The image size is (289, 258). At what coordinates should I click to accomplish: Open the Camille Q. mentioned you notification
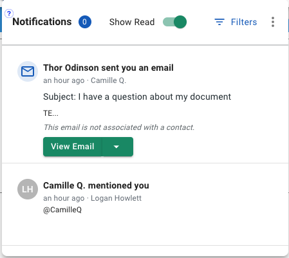(x=96, y=185)
